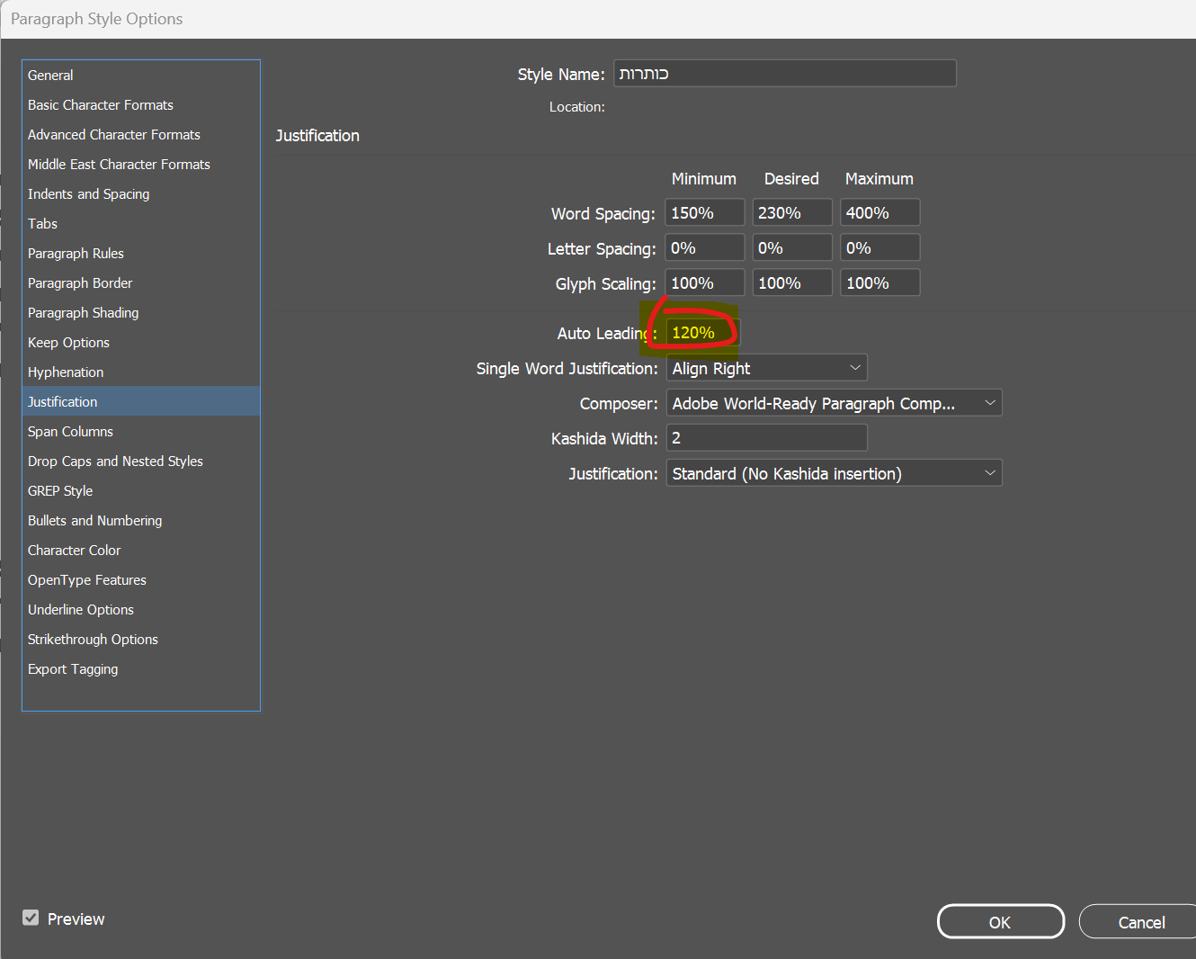
Task: Select Advanced Character Formats category
Action: tap(141, 135)
